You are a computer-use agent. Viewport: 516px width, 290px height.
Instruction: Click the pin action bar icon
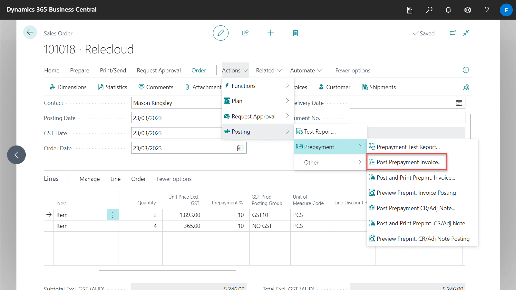tap(466, 87)
